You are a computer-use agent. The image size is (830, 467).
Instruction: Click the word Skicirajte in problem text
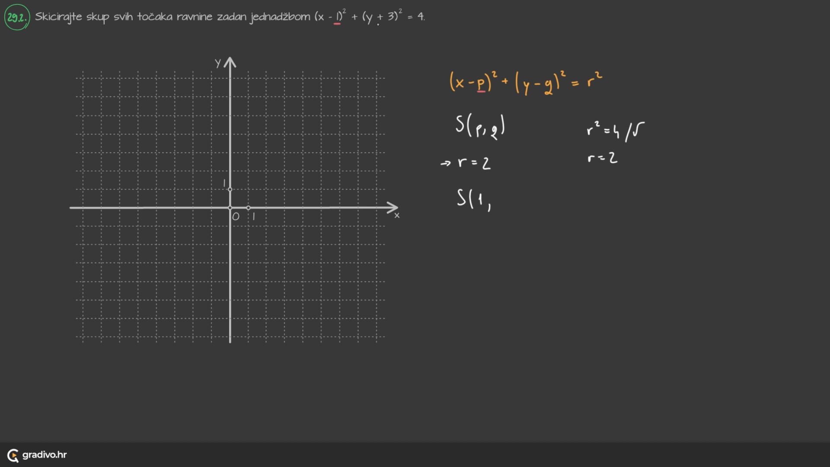(x=58, y=17)
